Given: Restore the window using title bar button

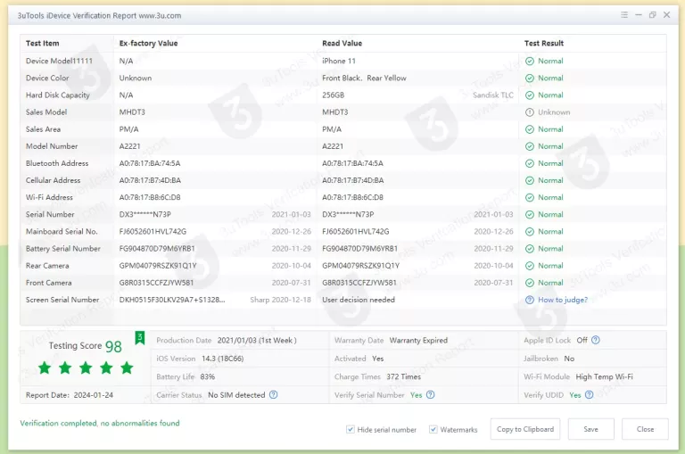Looking at the screenshot, I should [652, 15].
